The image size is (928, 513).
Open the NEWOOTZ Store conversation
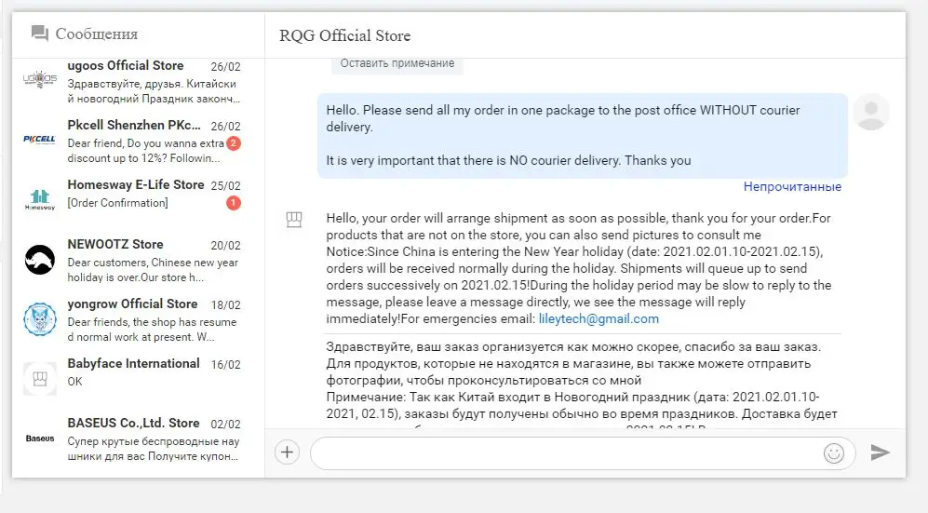[x=138, y=261]
